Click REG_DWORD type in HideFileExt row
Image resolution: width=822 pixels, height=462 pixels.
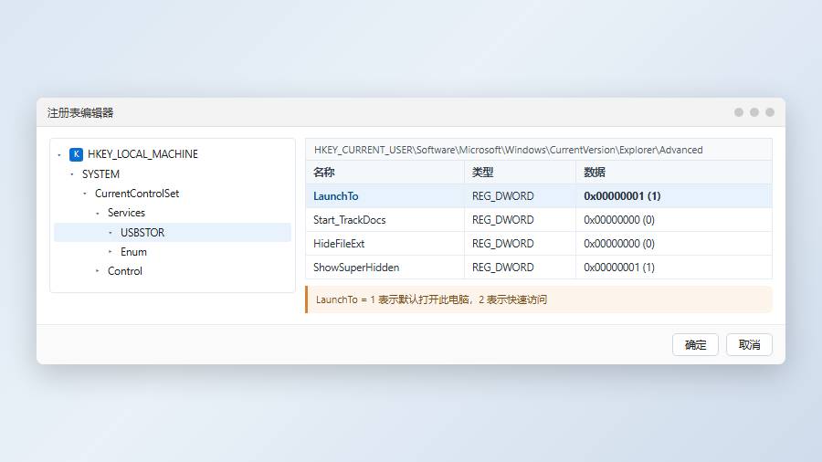click(x=502, y=244)
